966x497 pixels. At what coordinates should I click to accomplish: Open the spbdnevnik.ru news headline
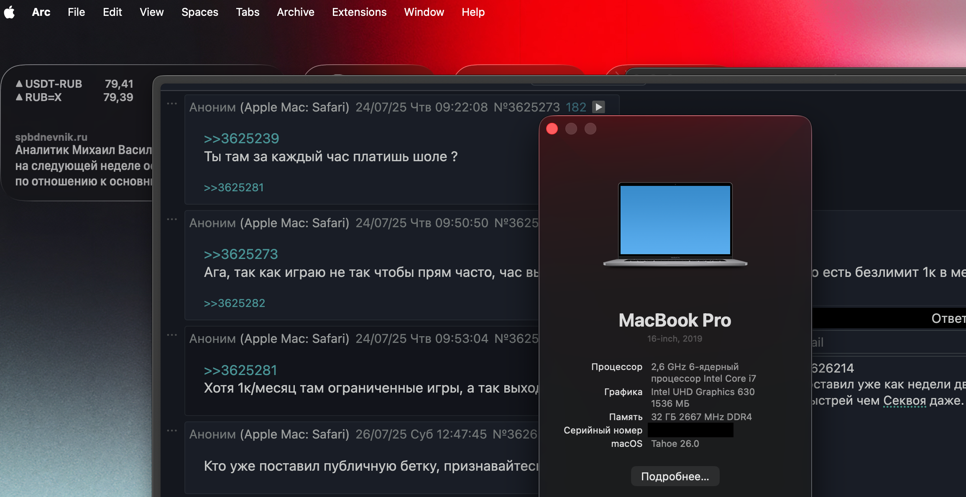[84, 165]
